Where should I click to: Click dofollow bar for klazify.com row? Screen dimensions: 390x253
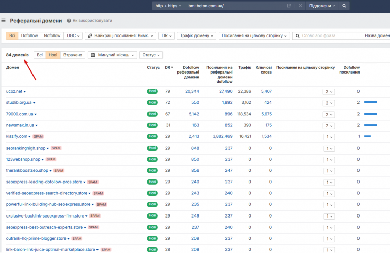(367, 136)
